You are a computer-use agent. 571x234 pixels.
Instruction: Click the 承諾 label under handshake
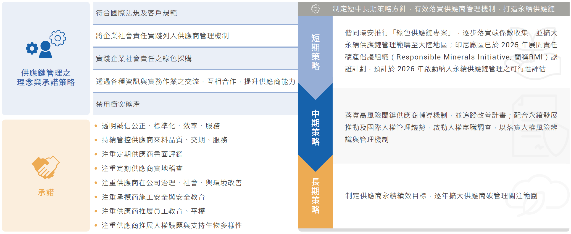pyautogui.click(x=46, y=192)
